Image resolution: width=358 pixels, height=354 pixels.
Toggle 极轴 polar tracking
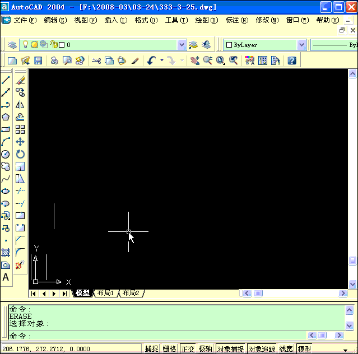[205, 349]
